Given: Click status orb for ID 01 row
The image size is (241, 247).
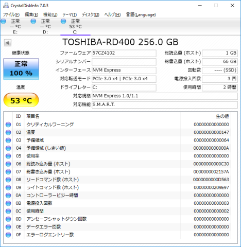Looking at the screenshot, I should [x=8, y=125].
